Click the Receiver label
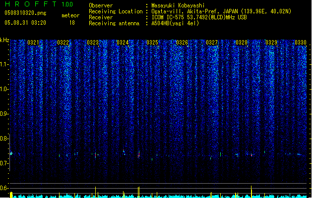The width and height of the screenshot is (312, 198). [x=101, y=17]
